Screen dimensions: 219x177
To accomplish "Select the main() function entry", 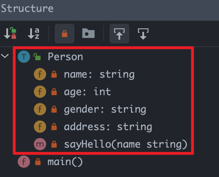I will click(65, 162).
